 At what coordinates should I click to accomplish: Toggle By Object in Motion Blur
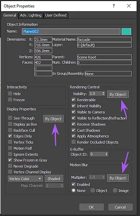click(x=118, y=178)
